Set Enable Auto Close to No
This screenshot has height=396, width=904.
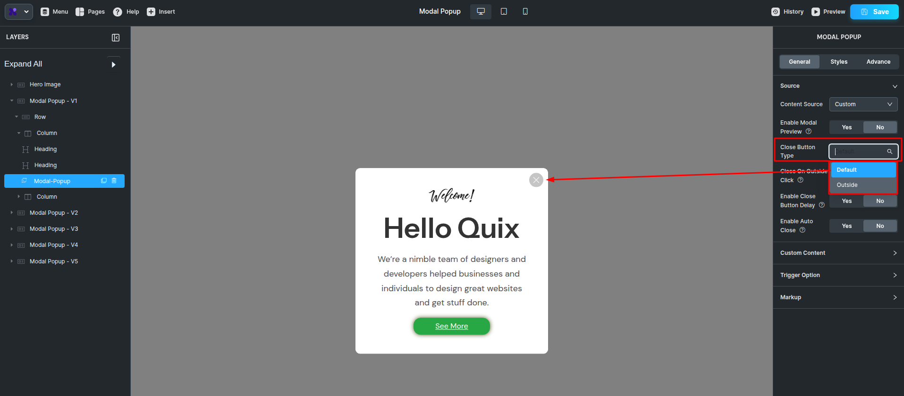(x=880, y=226)
